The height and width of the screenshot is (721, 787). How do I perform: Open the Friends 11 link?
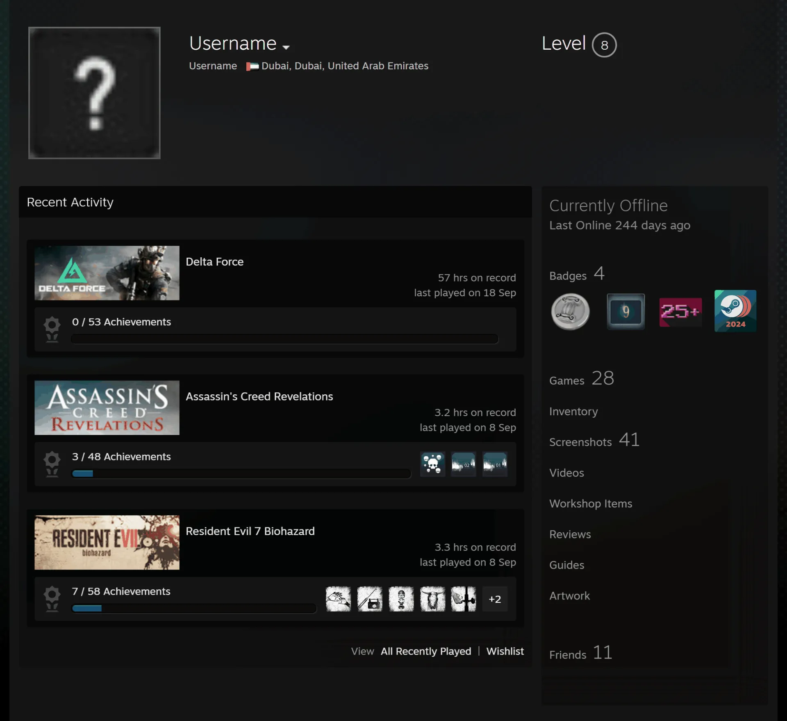(581, 653)
